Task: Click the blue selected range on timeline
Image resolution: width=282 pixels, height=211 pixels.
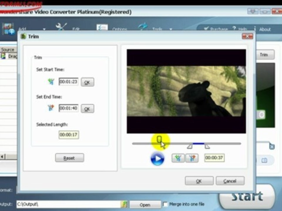Action: (x=198, y=144)
